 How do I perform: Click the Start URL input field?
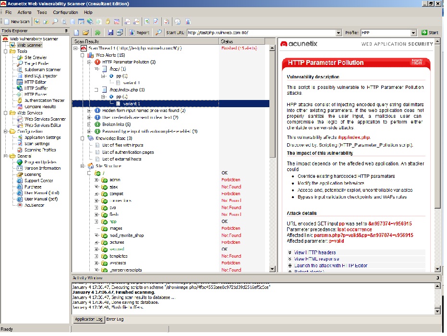(261, 33)
